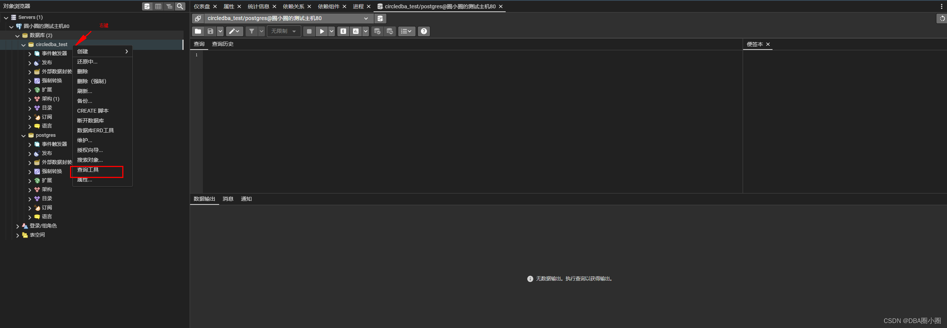This screenshot has height=328, width=947.
Task: Close the 仪表盘 tab
Action: [x=215, y=6]
